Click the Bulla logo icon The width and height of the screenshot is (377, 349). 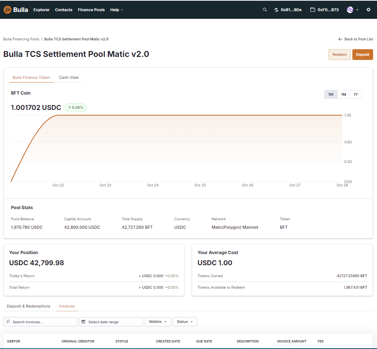pos(7,10)
